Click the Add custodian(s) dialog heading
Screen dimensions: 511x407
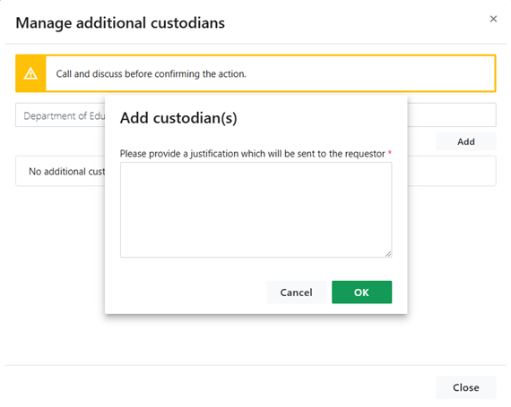(178, 118)
